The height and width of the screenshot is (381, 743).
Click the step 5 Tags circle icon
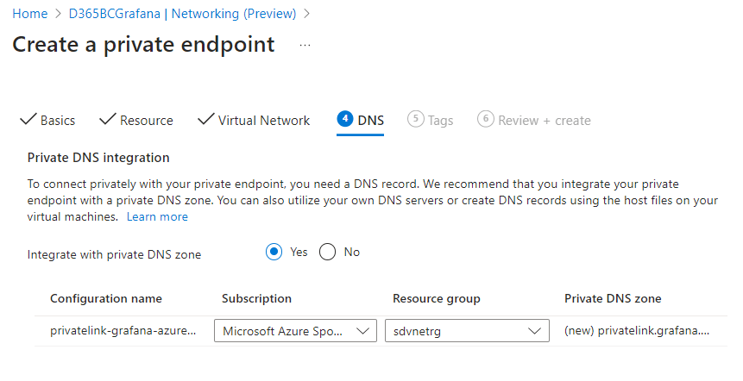click(416, 120)
